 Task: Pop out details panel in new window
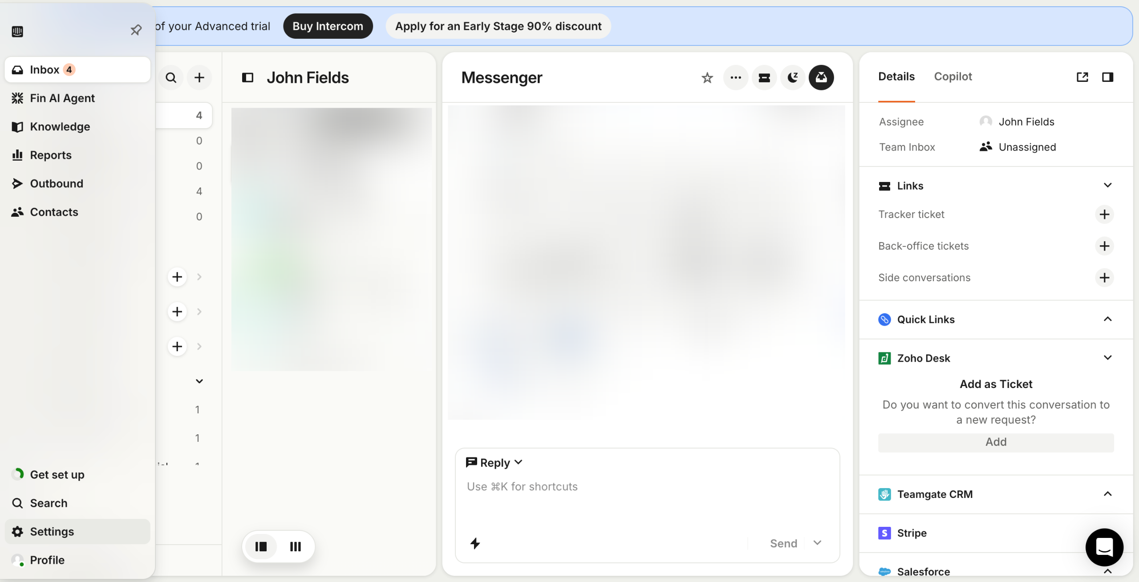click(x=1082, y=77)
